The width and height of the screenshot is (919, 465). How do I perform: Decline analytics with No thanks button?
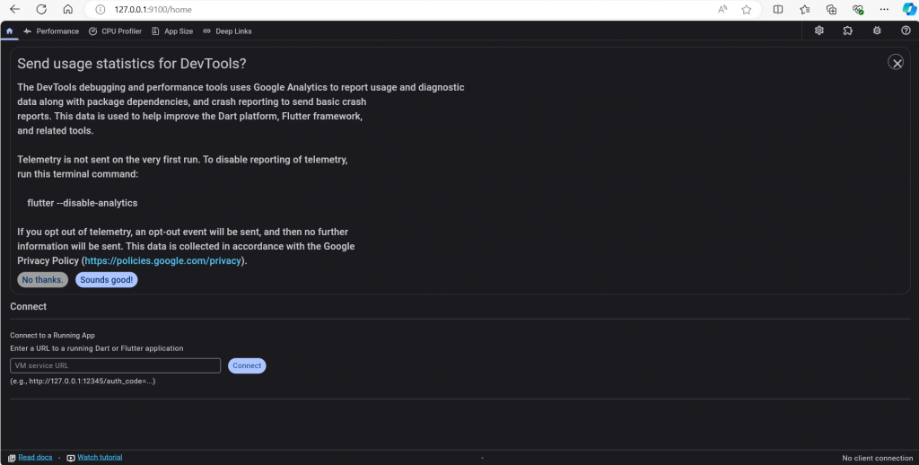[x=43, y=280]
